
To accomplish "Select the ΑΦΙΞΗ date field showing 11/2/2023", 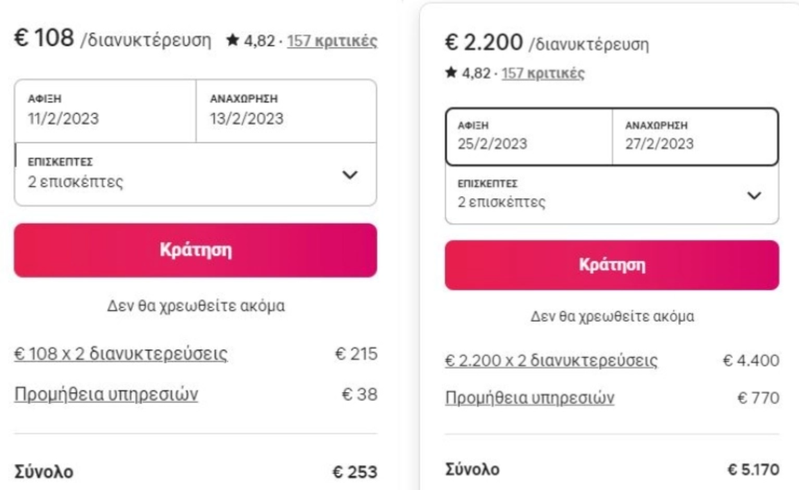I will (x=105, y=111).
